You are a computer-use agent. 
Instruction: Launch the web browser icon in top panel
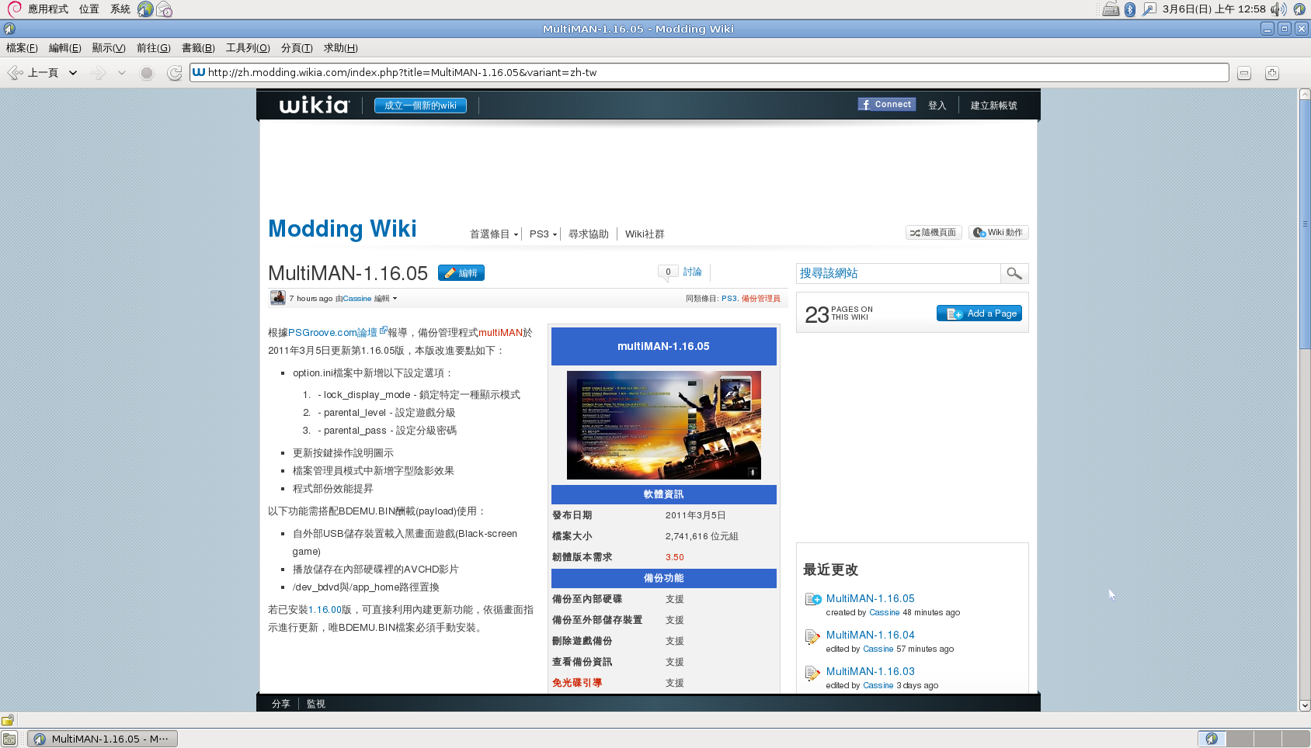(145, 9)
